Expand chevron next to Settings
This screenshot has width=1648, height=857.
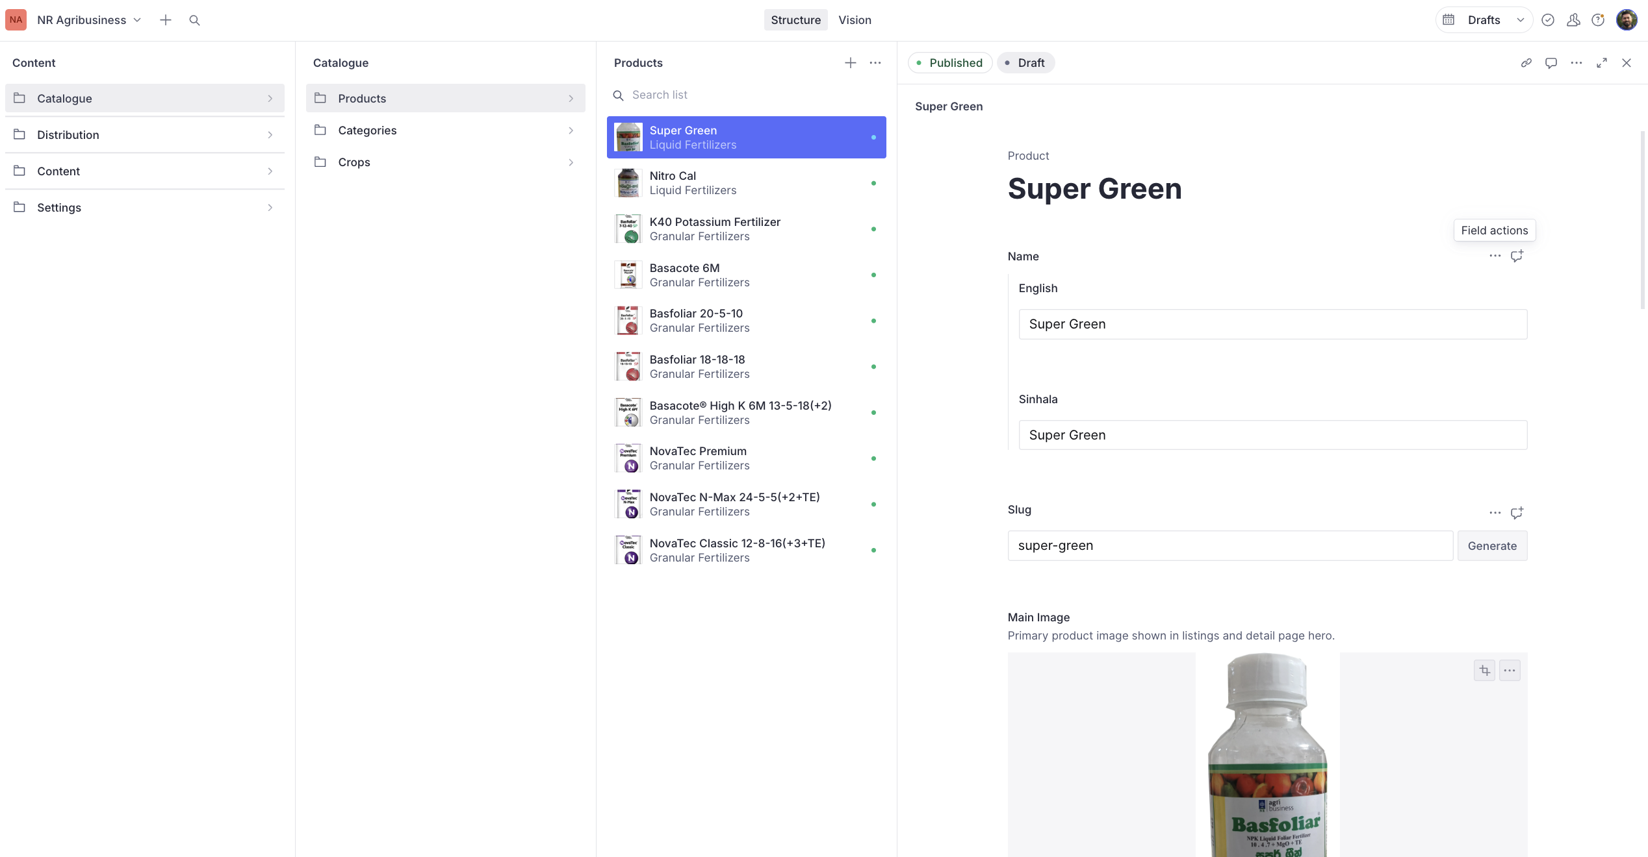(x=270, y=207)
